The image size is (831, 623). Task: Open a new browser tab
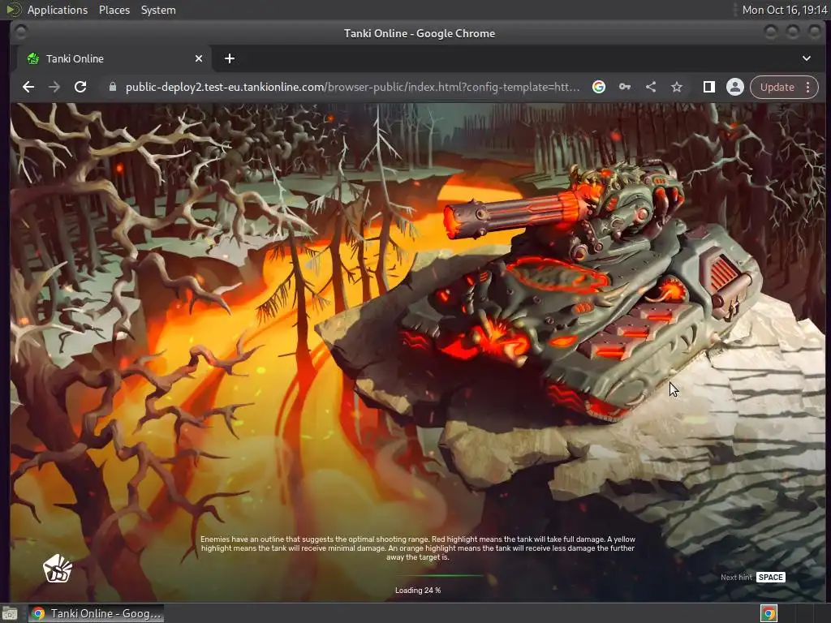(230, 58)
